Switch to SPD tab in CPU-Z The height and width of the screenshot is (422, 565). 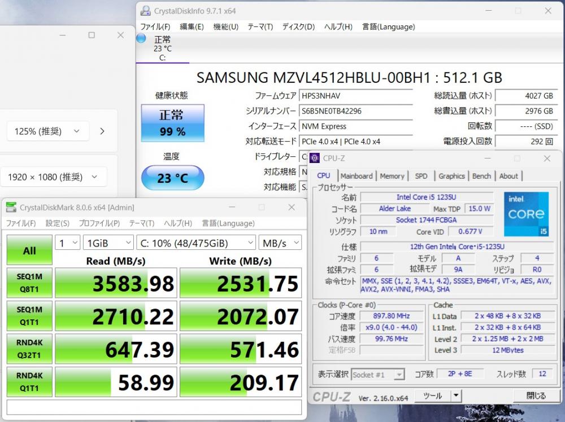pyautogui.click(x=421, y=176)
